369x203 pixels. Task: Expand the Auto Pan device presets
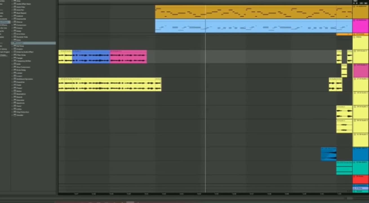[12, 10]
